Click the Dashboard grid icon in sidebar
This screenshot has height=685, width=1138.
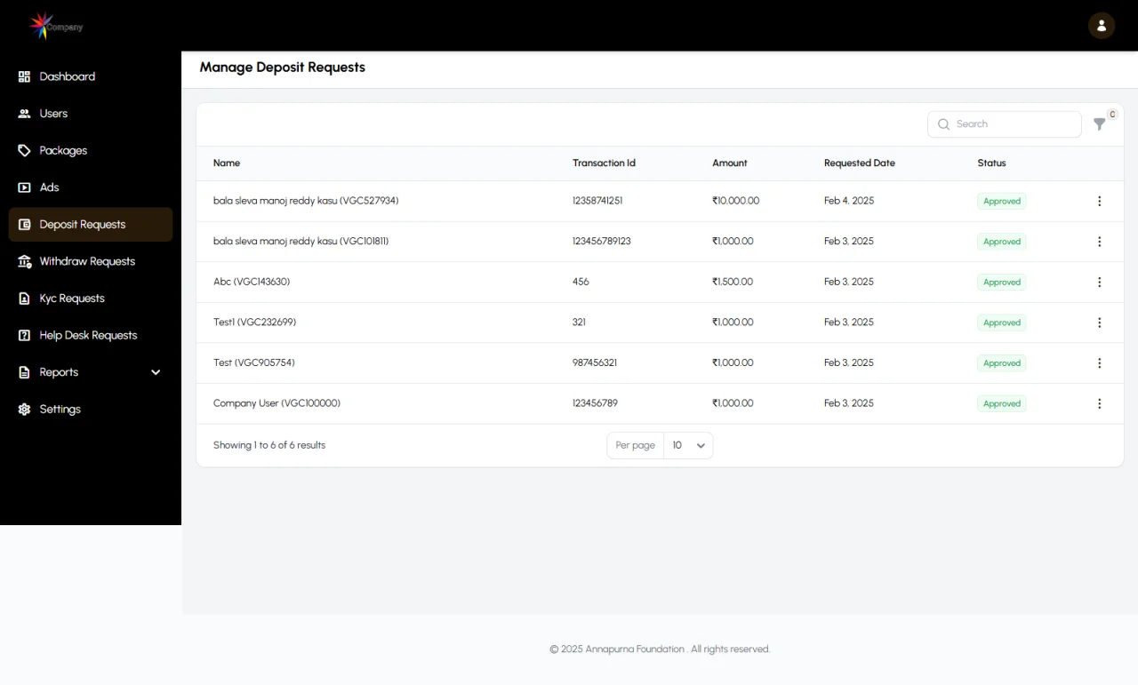pyautogui.click(x=24, y=76)
